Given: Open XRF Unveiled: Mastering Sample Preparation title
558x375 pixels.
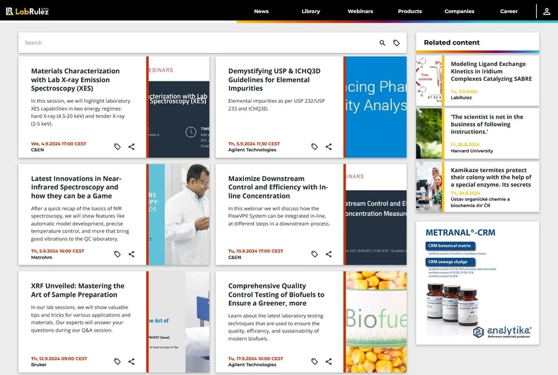Looking at the screenshot, I should click(78, 290).
